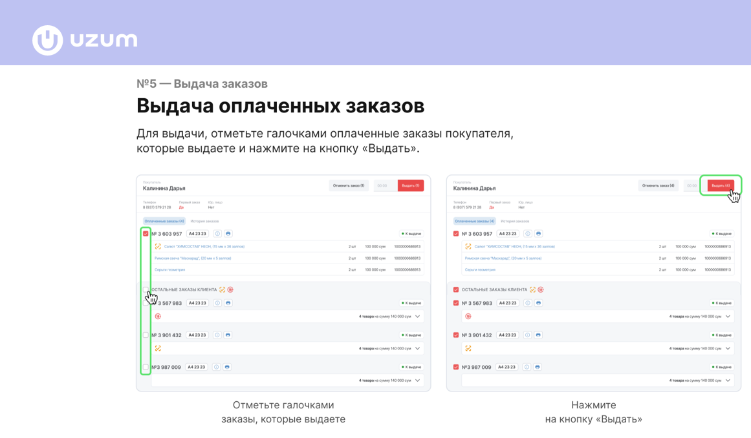Click A4 23 23 badge of order 3 901 432, right screenshot

(x=507, y=335)
